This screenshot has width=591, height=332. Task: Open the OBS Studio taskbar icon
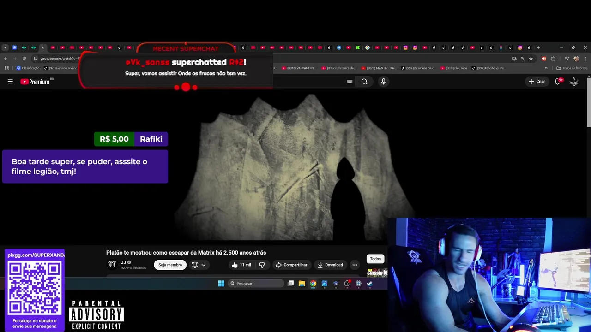click(347, 284)
